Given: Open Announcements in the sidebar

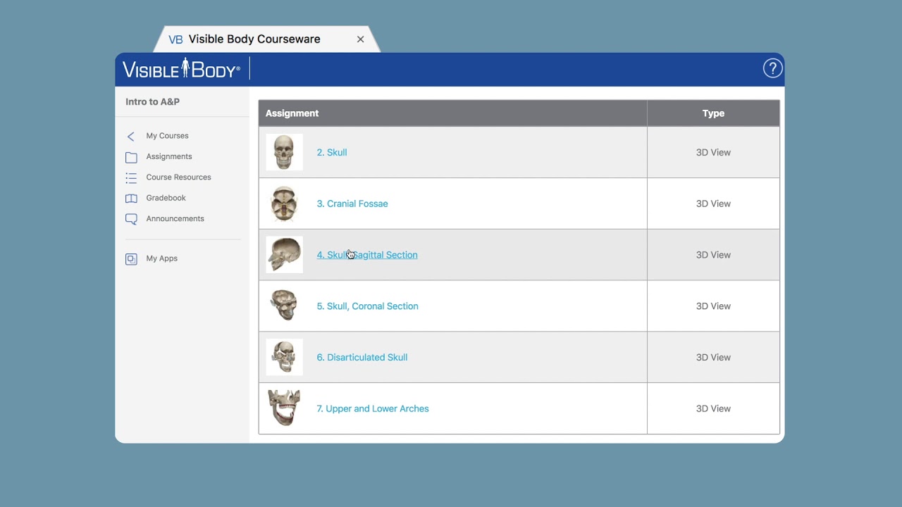Looking at the screenshot, I should 175,219.
